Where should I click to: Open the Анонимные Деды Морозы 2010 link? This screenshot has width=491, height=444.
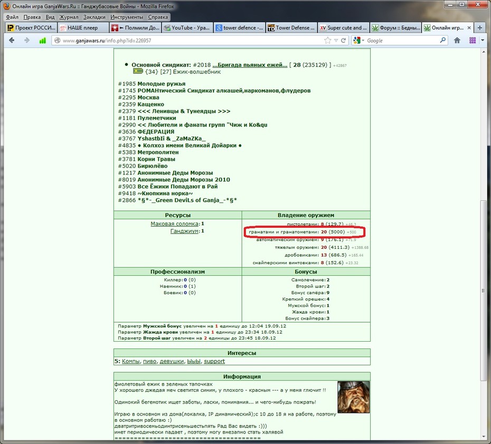pos(184,180)
